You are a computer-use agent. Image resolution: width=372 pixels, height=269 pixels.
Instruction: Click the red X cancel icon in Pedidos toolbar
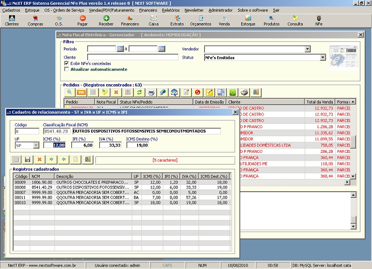coord(116,92)
